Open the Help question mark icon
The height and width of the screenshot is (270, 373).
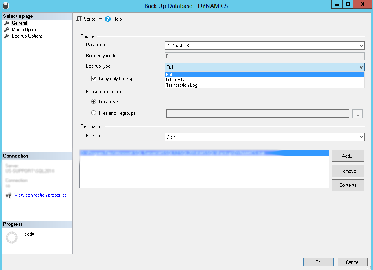click(108, 19)
